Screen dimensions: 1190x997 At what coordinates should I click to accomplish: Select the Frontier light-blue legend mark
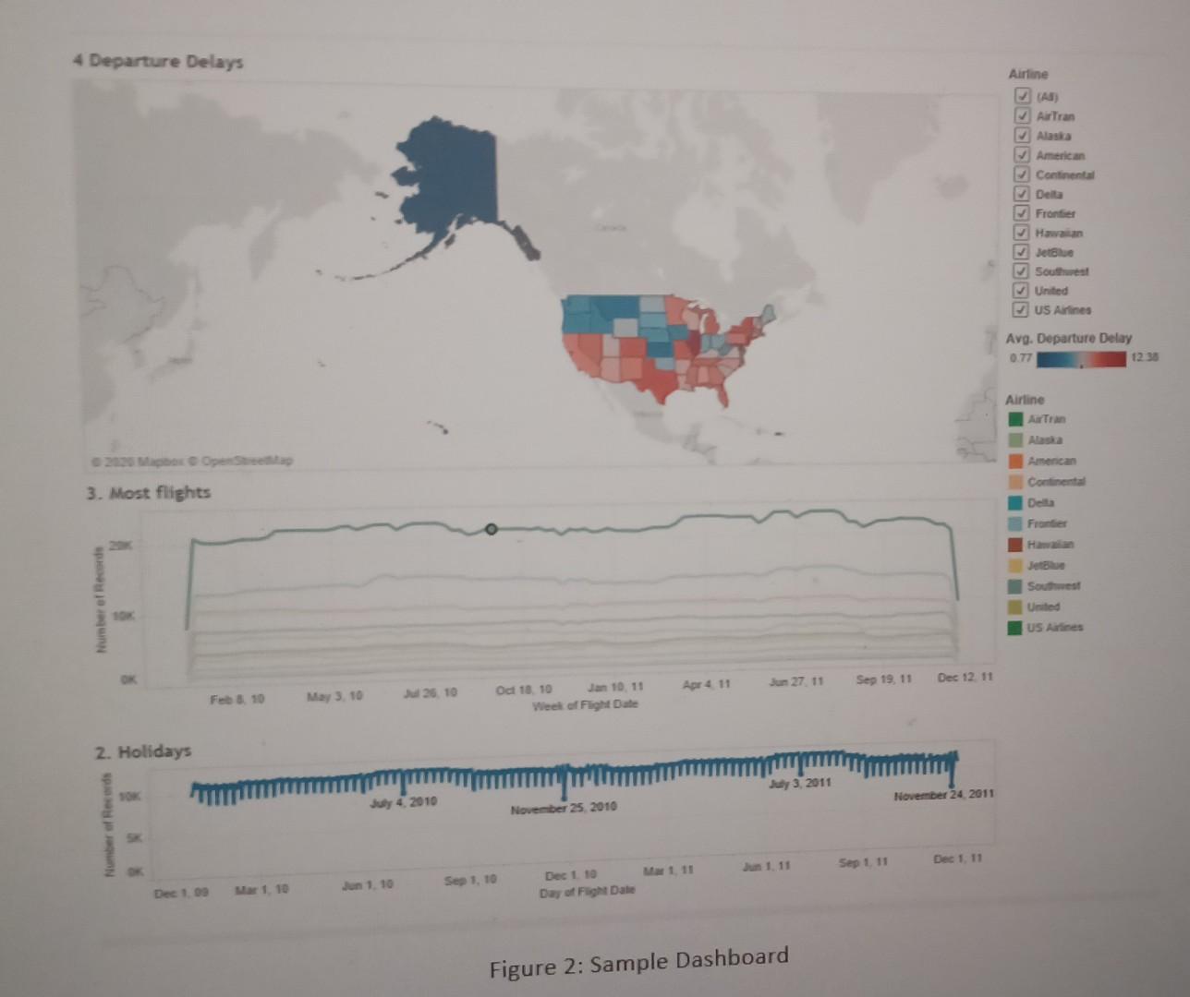(x=1019, y=523)
